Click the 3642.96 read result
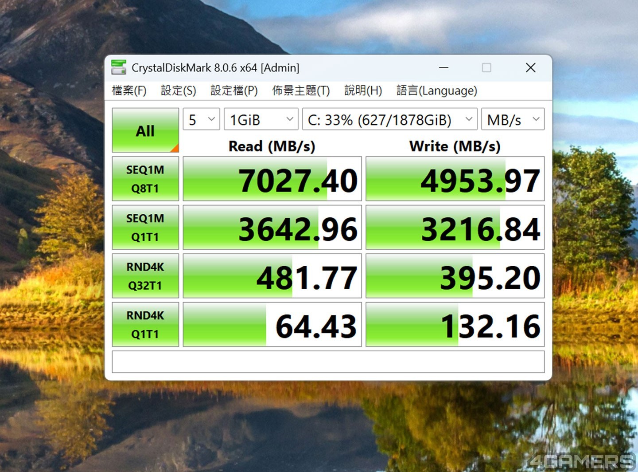Viewport: 638px width, 472px height. (272, 227)
